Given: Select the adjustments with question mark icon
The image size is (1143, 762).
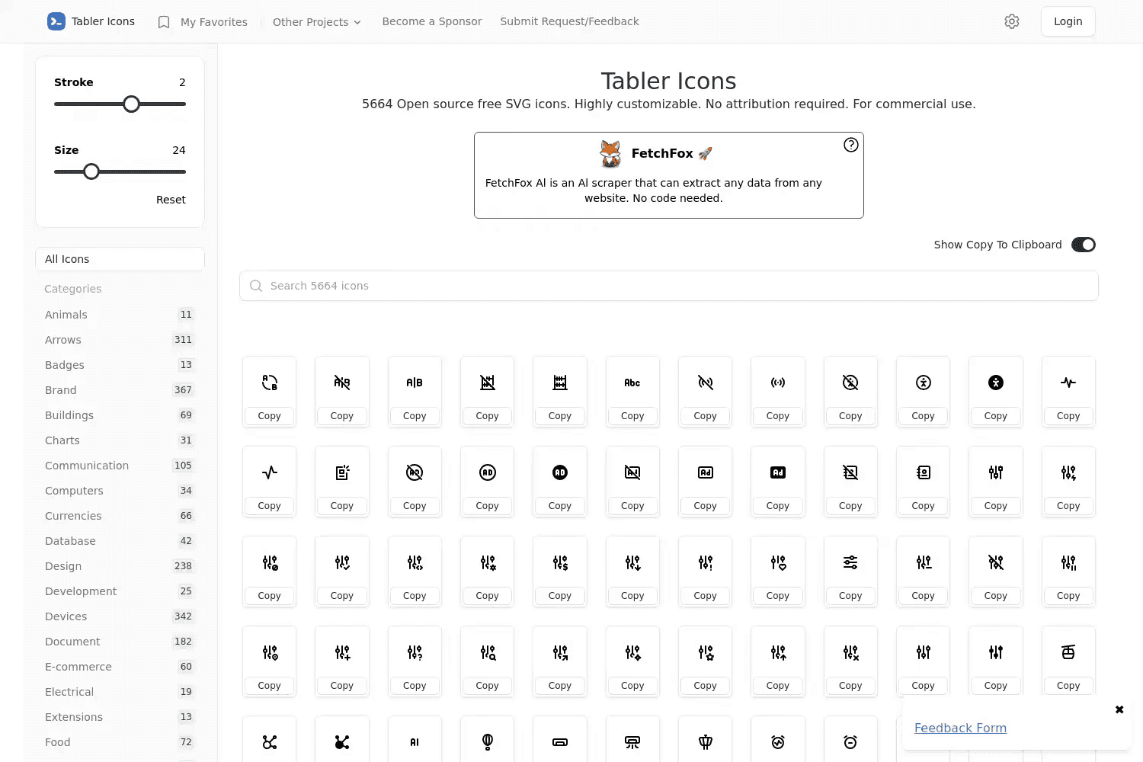Looking at the screenshot, I should click(x=415, y=652).
